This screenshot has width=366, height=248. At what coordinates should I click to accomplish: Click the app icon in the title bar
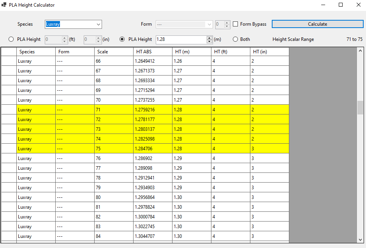(4, 5)
